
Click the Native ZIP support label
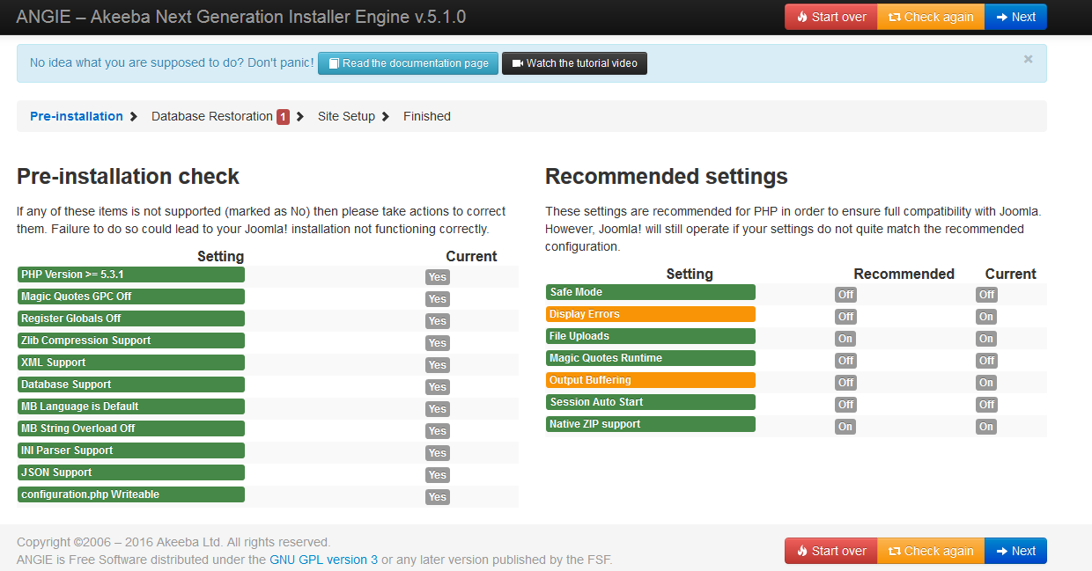point(651,424)
